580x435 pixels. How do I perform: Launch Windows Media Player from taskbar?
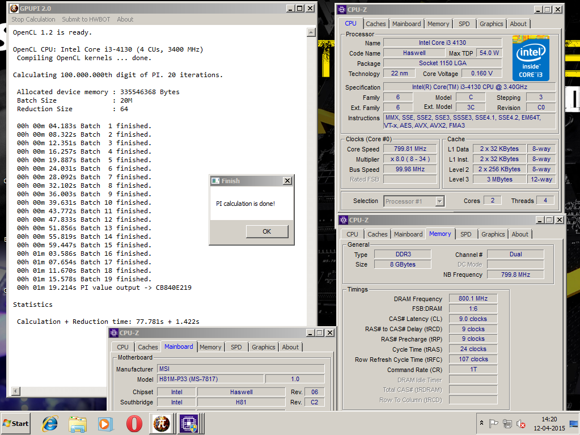pyautogui.click(x=105, y=424)
